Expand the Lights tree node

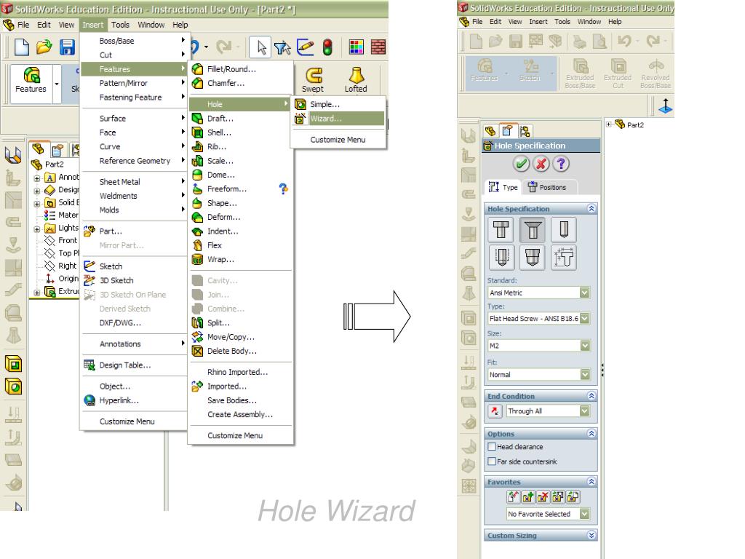37,229
